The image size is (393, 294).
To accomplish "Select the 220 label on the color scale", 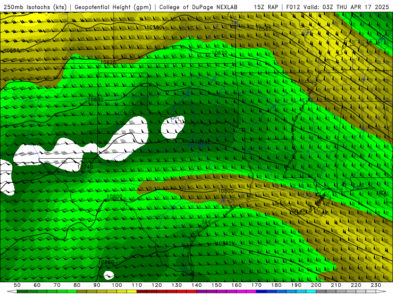I will [x=356, y=285].
